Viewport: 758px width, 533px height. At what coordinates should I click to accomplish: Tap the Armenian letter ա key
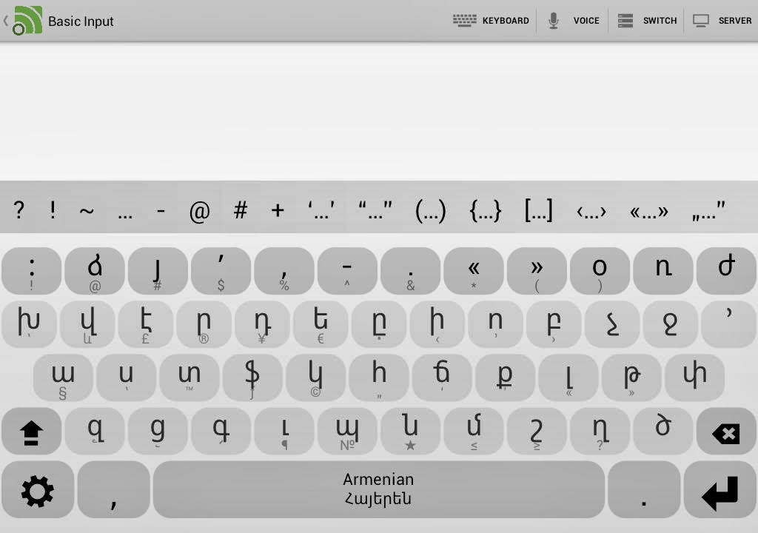(x=63, y=378)
